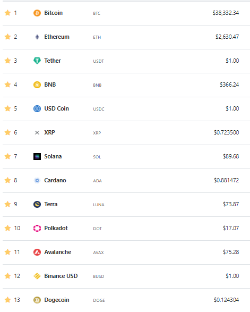This screenshot has width=250, height=312.
Task: Click the green Tether logo icon
Action: pyautogui.click(x=37, y=61)
